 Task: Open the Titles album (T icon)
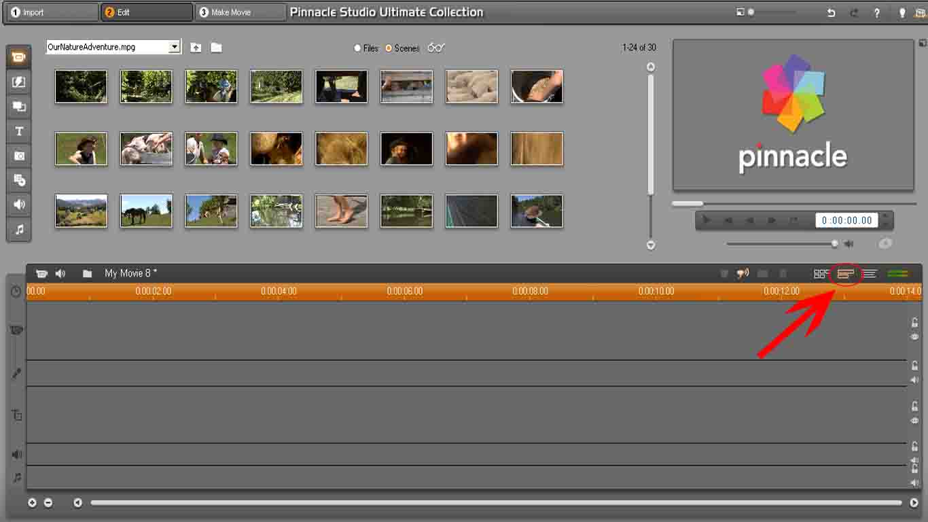(x=19, y=131)
